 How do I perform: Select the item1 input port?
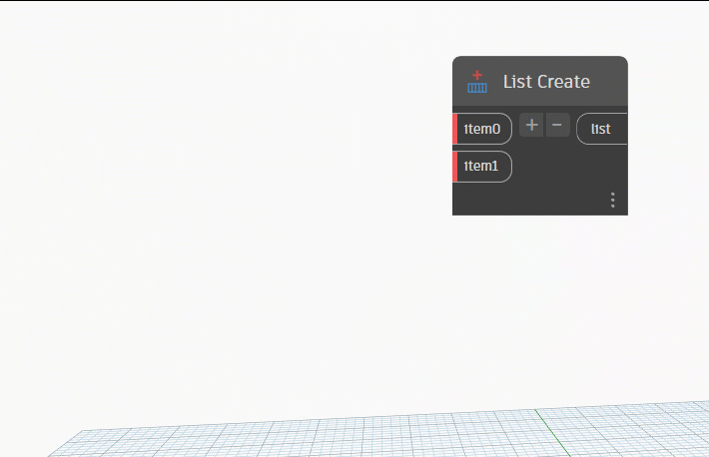coord(485,167)
